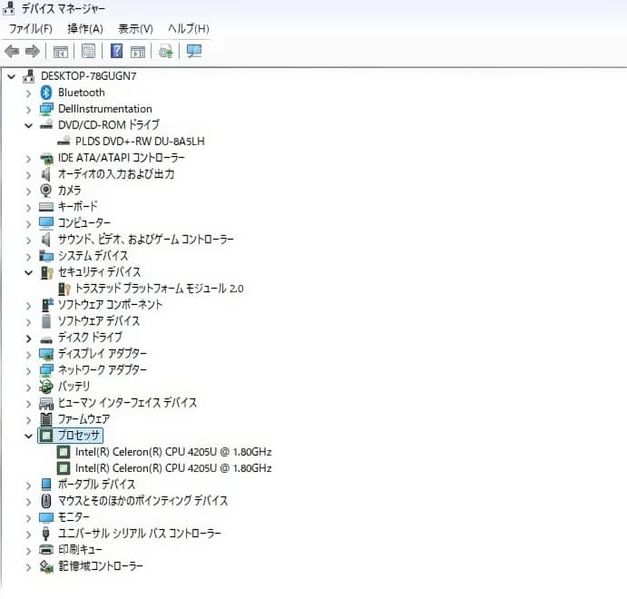Click the action pane toolbar icon
Image resolution: width=627 pixels, height=599 pixels.
(138, 52)
